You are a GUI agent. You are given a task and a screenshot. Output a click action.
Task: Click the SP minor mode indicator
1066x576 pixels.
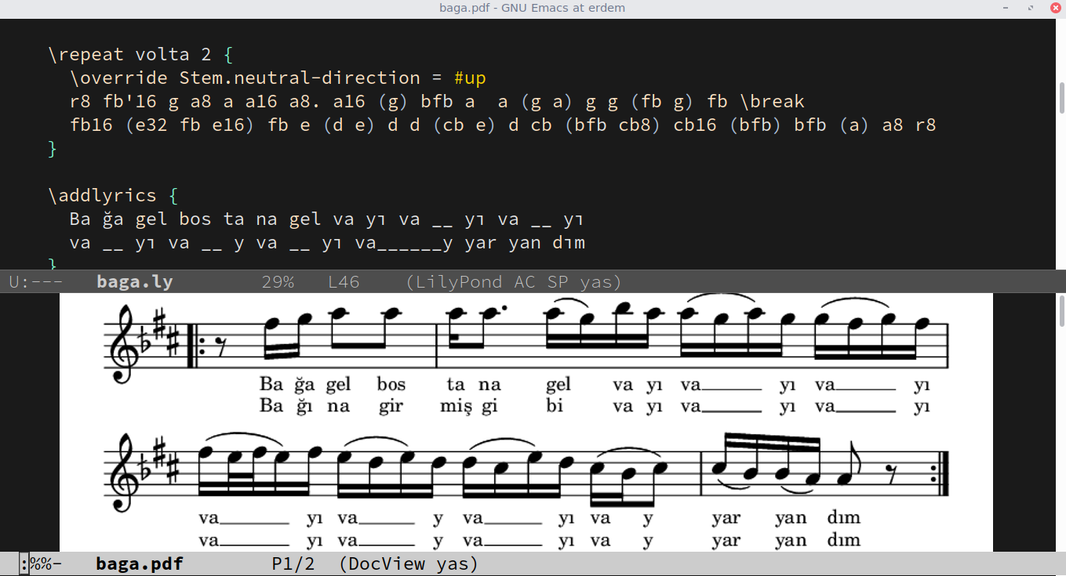(x=558, y=282)
